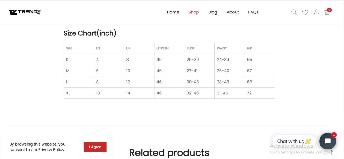This screenshot has width=344, height=159.
Task: Click the 'Chat with us' bubble
Action: tap(294, 141)
